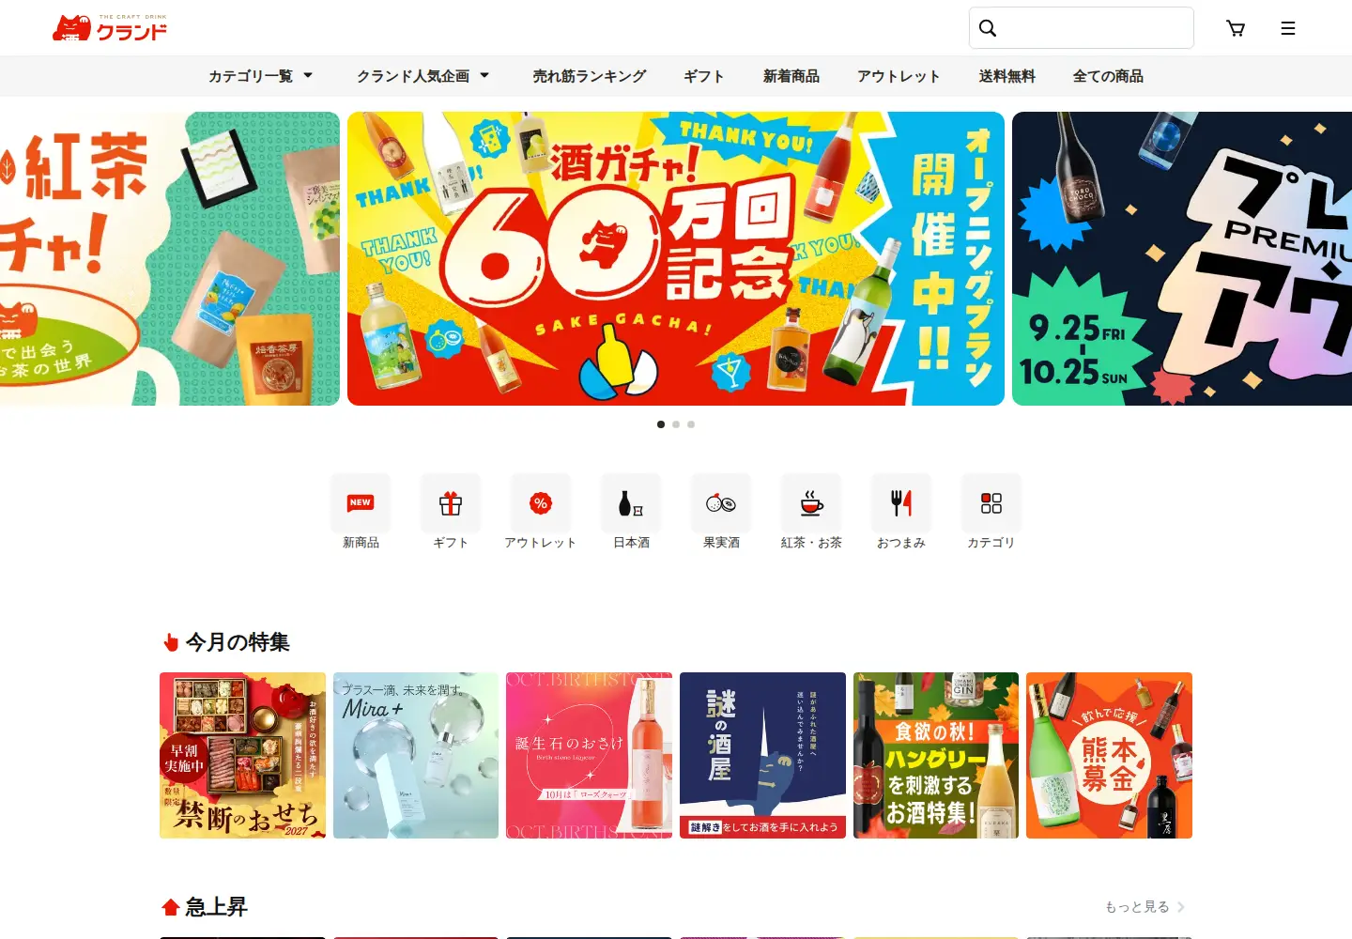
Task: Open the shopping cart
Action: 1236,28
